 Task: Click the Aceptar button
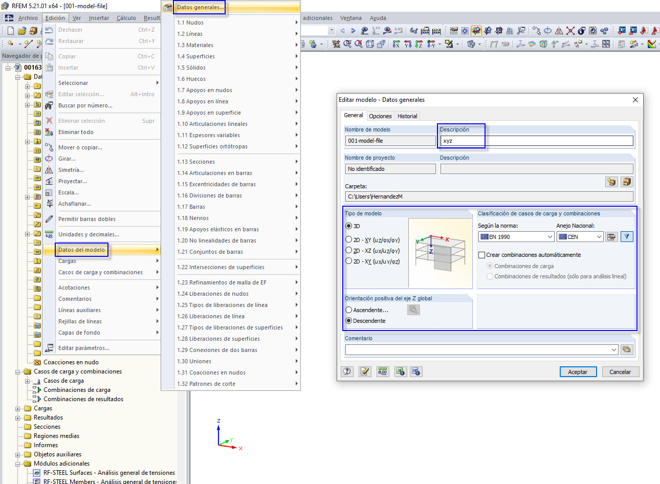point(578,372)
